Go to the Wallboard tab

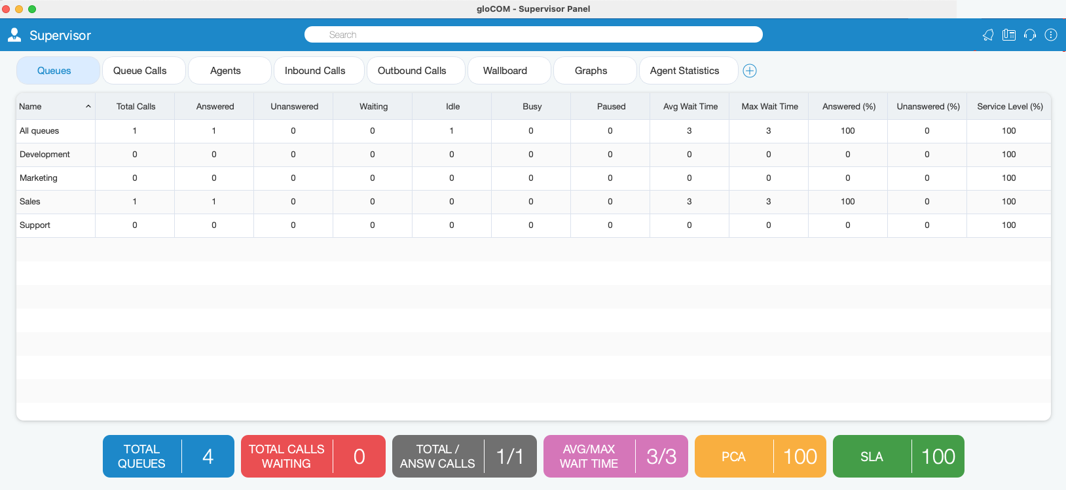(505, 71)
